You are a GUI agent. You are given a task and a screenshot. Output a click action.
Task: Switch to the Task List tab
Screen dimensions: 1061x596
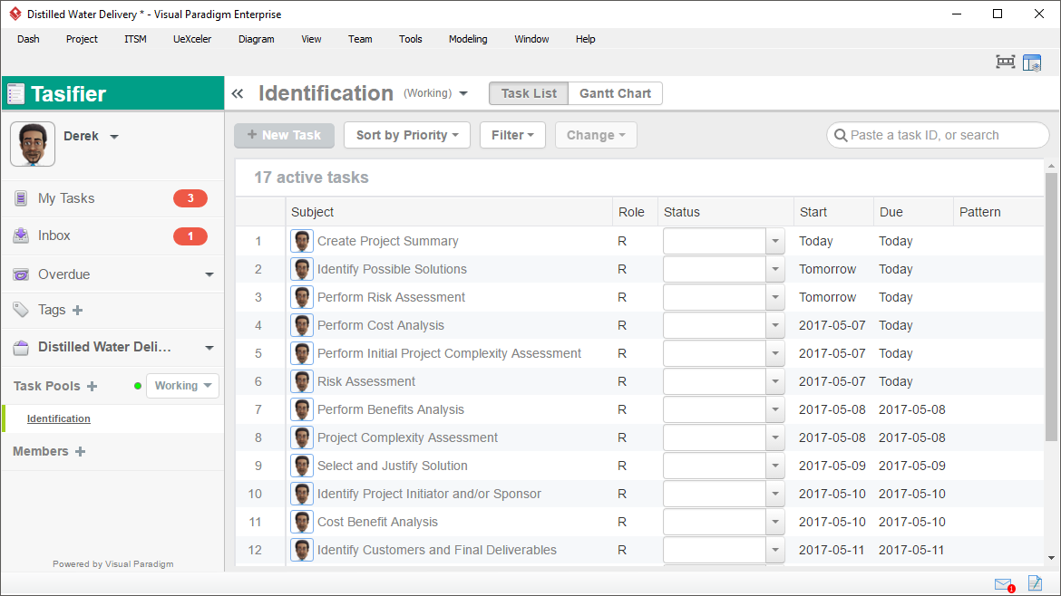pos(530,94)
